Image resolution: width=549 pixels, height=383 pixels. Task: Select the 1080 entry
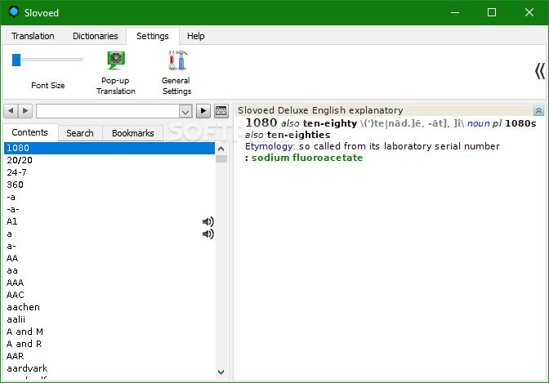click(109, 148)
